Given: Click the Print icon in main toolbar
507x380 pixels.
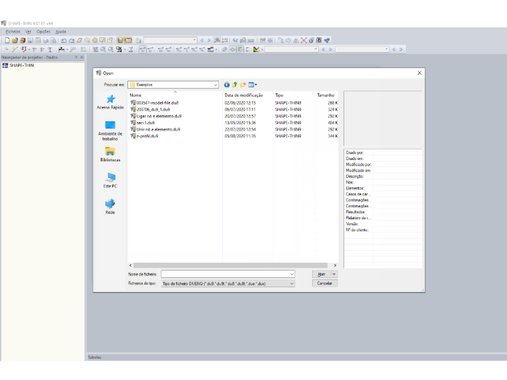Looking at the screenshot, I should [46, 41].
